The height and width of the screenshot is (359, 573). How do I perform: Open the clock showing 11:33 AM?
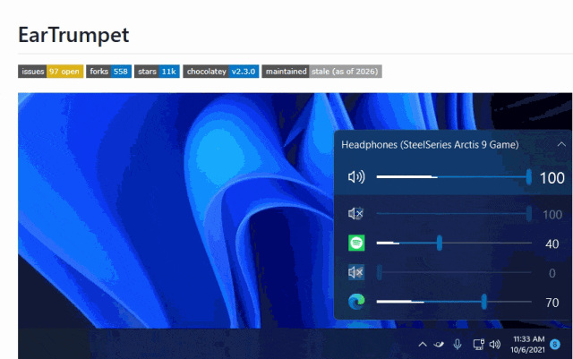528,345
